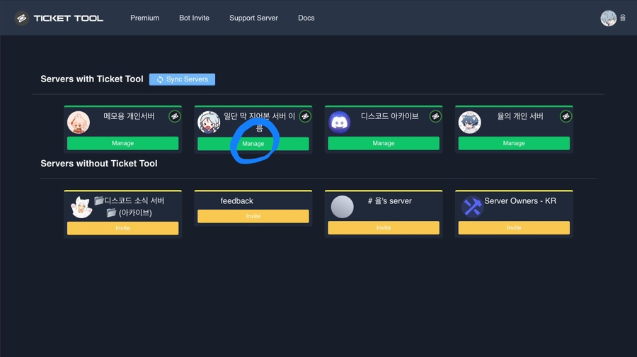Manage the 율의 개인 서버 server
The image size is (637, 357).
pos(514,143)
